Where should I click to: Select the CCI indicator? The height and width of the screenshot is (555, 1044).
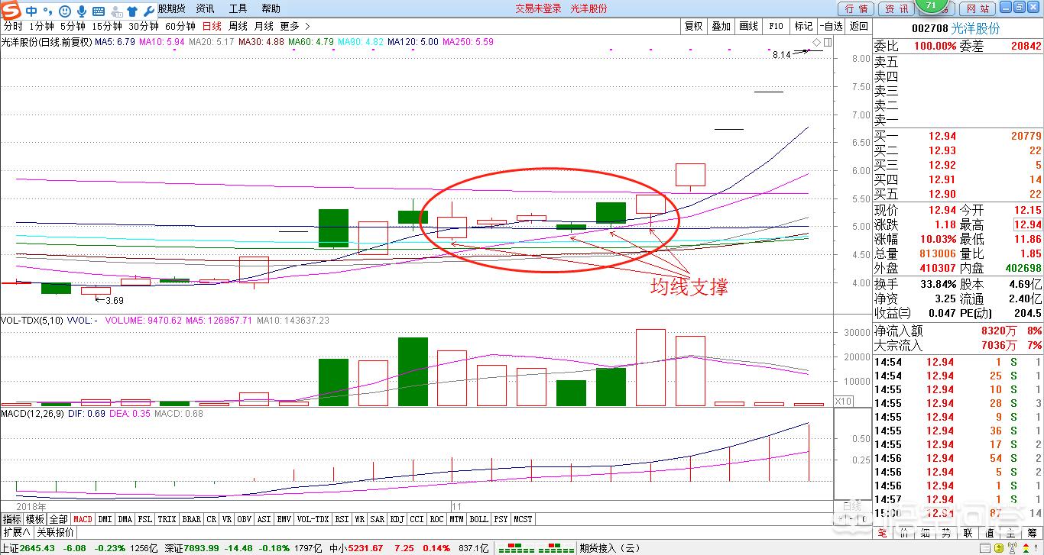click(417, 519)
